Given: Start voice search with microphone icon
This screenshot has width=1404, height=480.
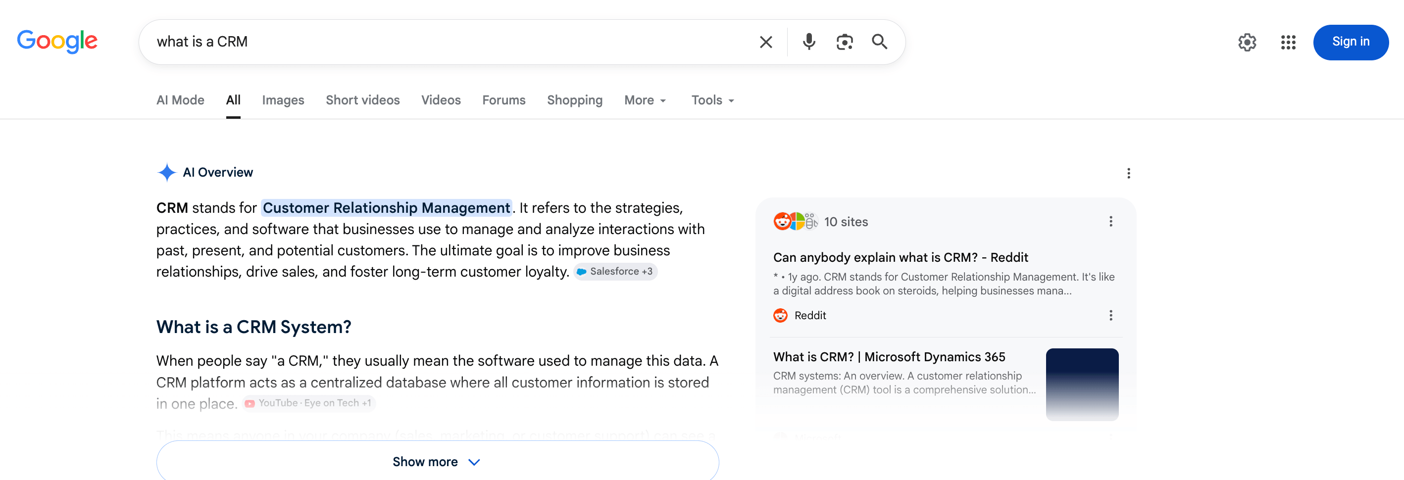Looking at the screenshot, I should (809, 42).
